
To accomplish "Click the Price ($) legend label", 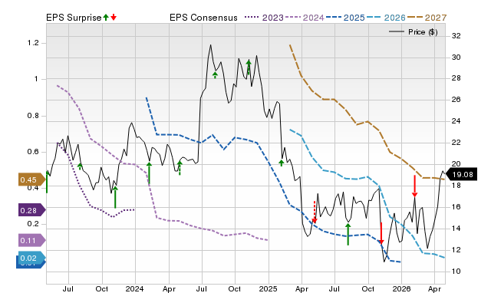I will 423,32.
